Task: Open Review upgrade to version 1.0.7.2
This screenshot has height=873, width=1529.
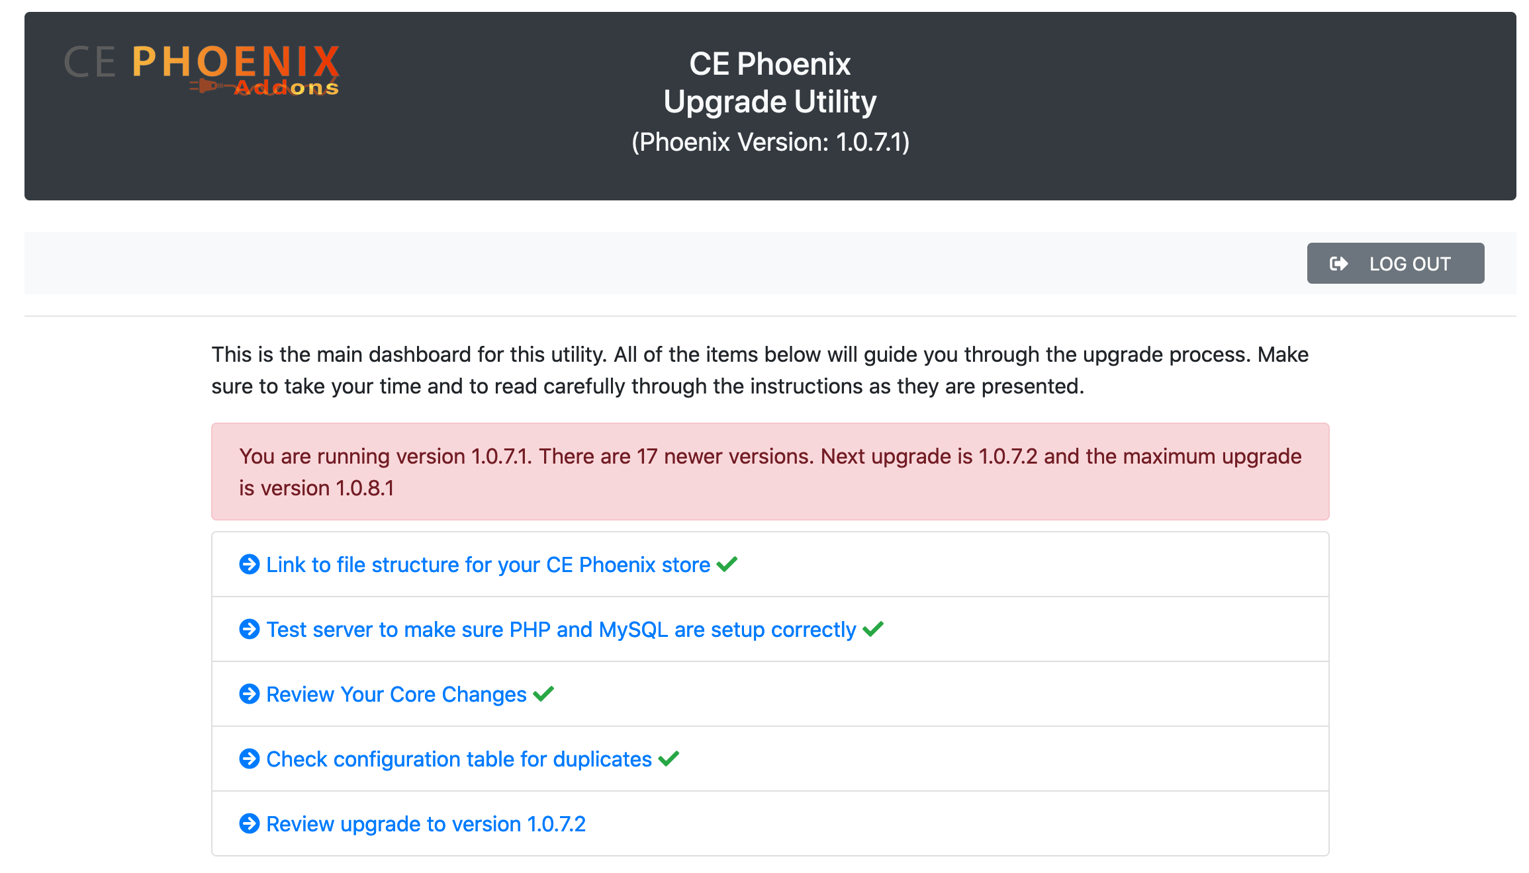Action: (x=426, y=824)
